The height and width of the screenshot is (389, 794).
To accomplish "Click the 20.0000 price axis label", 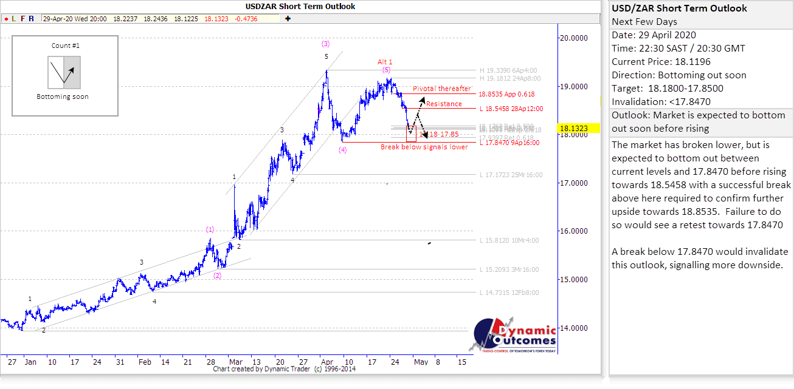I will click(x=574, y=38).
